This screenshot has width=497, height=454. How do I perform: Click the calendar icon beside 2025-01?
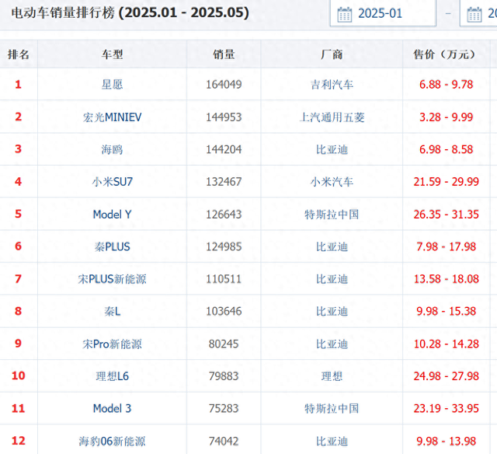344,14
